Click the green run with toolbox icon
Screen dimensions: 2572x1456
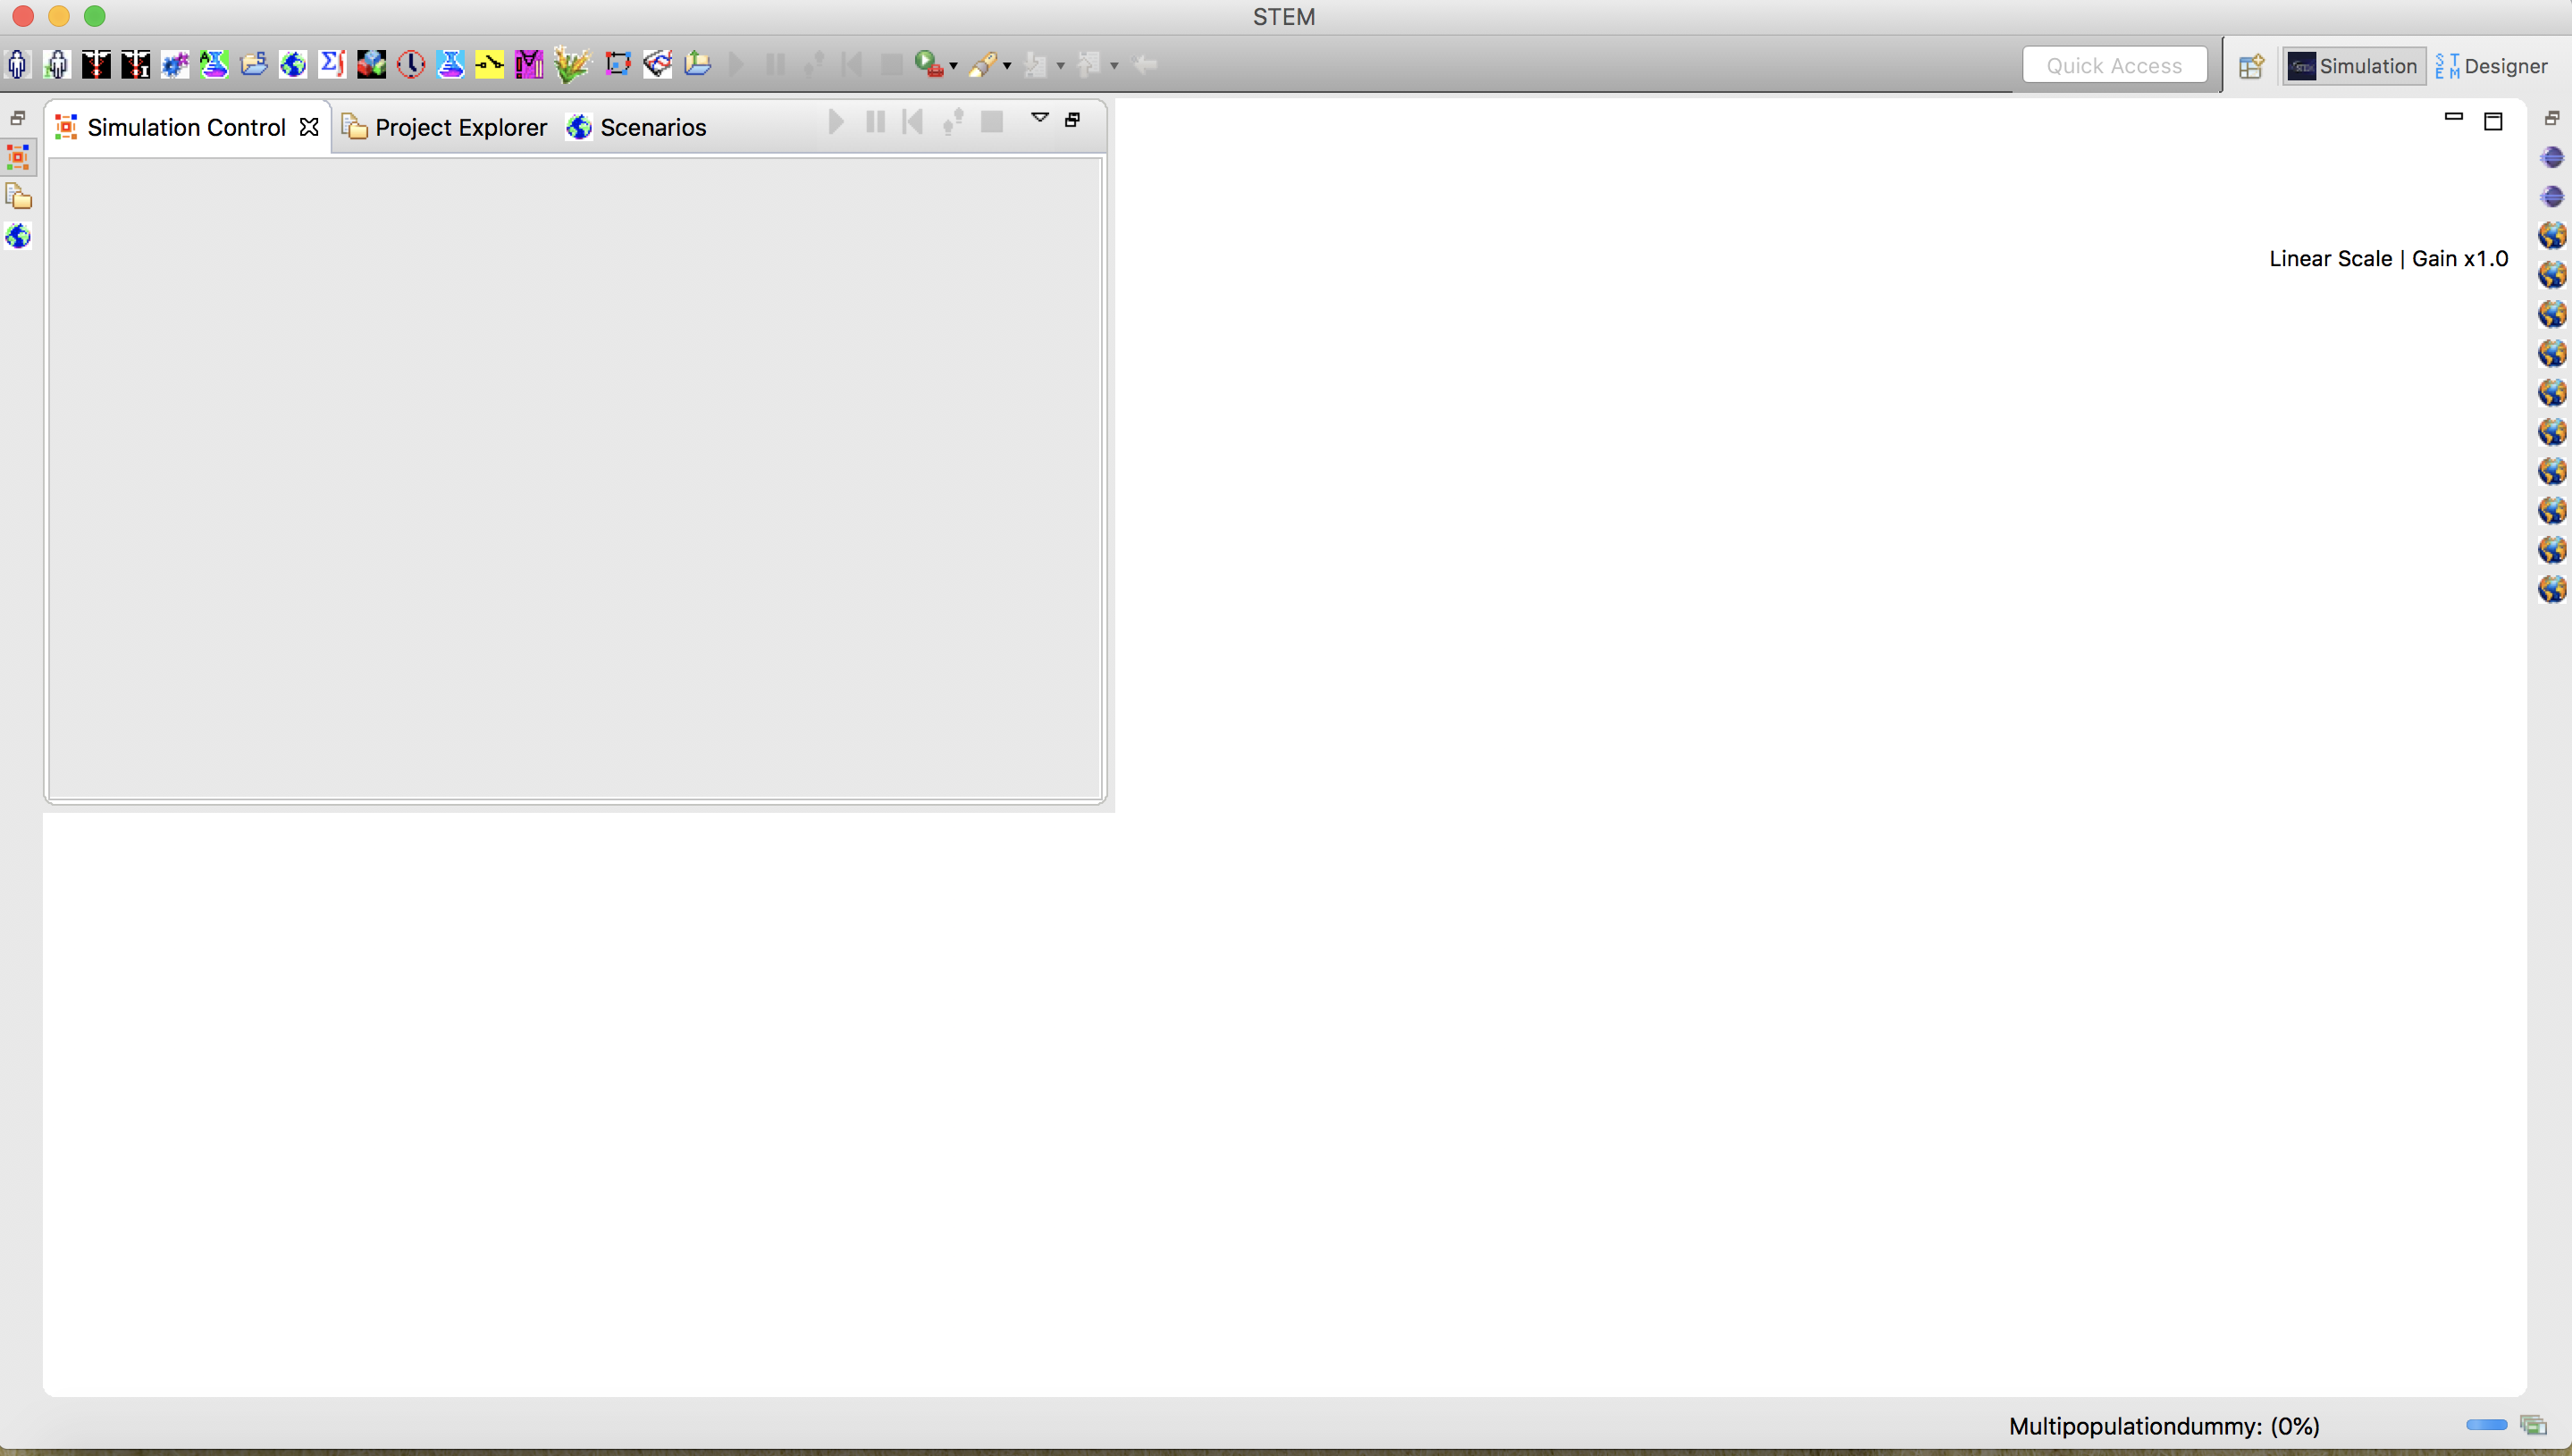tap(929, 65)
